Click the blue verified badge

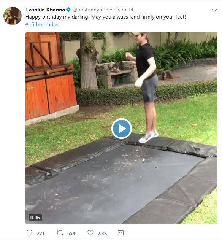[x=68, y=10]
